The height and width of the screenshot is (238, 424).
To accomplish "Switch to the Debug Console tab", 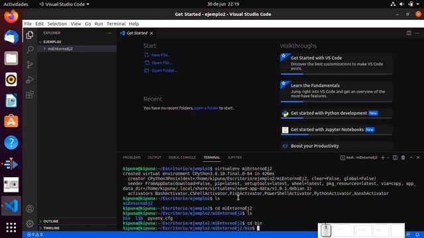I will (182, 157).
